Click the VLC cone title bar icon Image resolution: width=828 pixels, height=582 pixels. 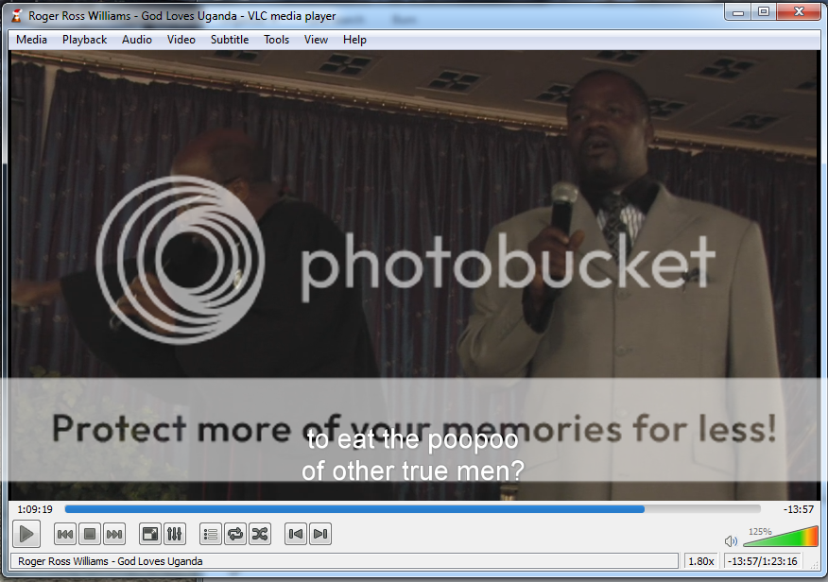pyautogui.click(x=17, y=16)
